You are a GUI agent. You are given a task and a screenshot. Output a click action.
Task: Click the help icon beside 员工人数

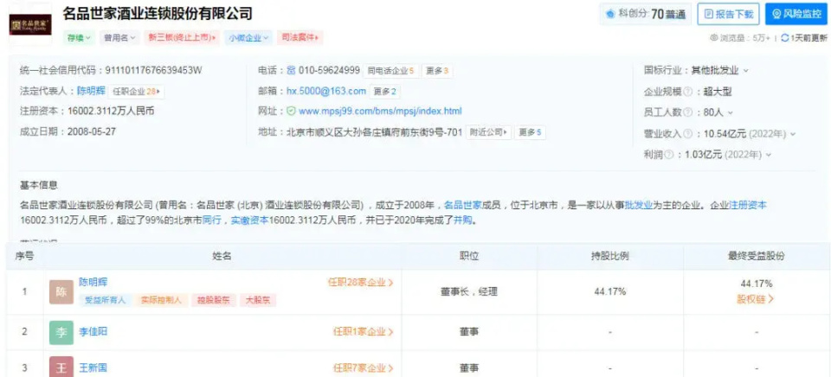687,112
